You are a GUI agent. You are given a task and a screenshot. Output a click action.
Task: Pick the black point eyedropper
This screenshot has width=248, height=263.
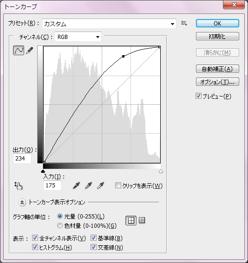77,186
